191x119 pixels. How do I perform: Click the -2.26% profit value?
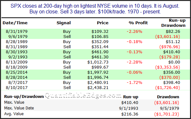[x=134, y=32]
